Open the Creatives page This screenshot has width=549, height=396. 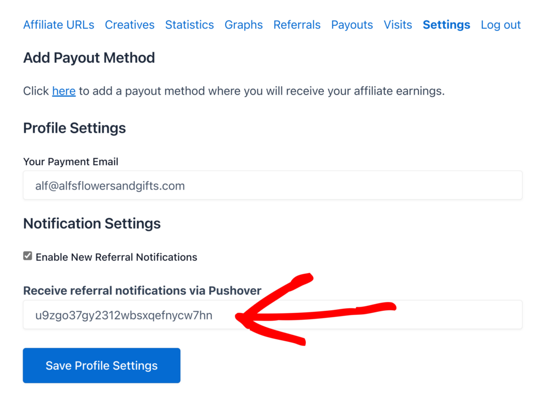pyautogui.click(x=130, y=24)
